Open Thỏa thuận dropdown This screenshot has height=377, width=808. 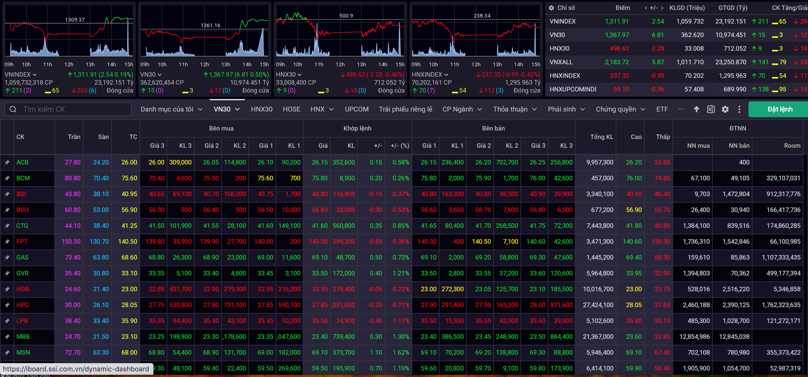(515, 109)
